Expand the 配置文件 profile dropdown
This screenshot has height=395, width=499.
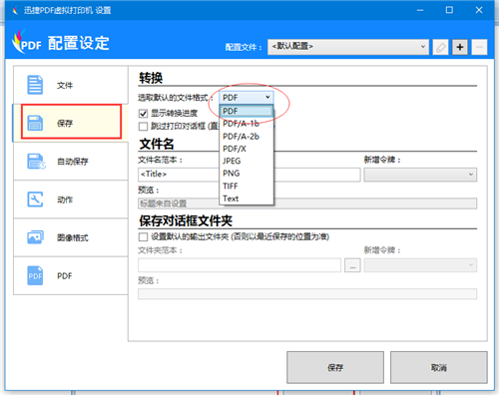pos(348,47)
